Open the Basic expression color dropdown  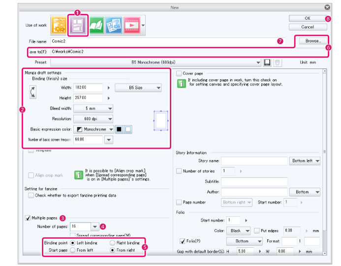pos(93,129)
